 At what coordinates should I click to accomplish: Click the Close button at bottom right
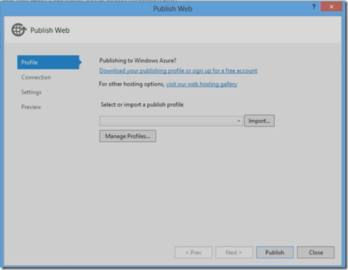pyautogui.click(x=316, y=252)
